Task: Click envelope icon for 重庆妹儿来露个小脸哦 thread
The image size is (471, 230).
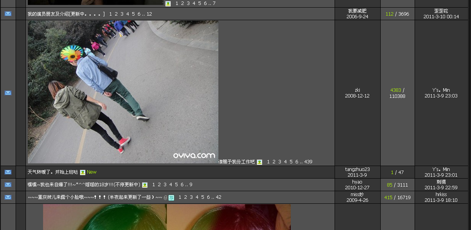Action: (8, 197)
